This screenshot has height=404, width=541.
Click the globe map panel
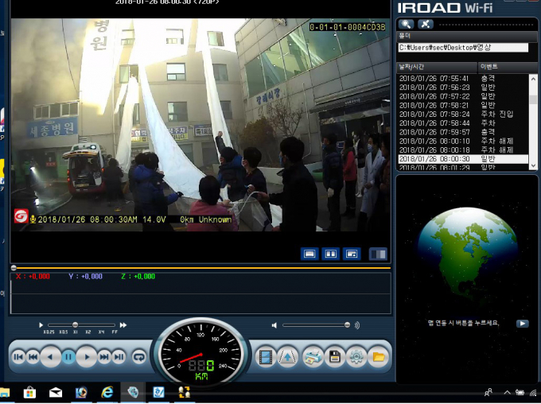(x=468, y=279)
